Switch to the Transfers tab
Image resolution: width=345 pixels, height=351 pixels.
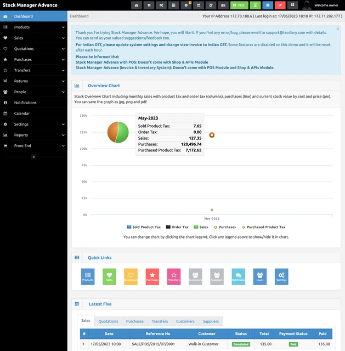(160, 321)
